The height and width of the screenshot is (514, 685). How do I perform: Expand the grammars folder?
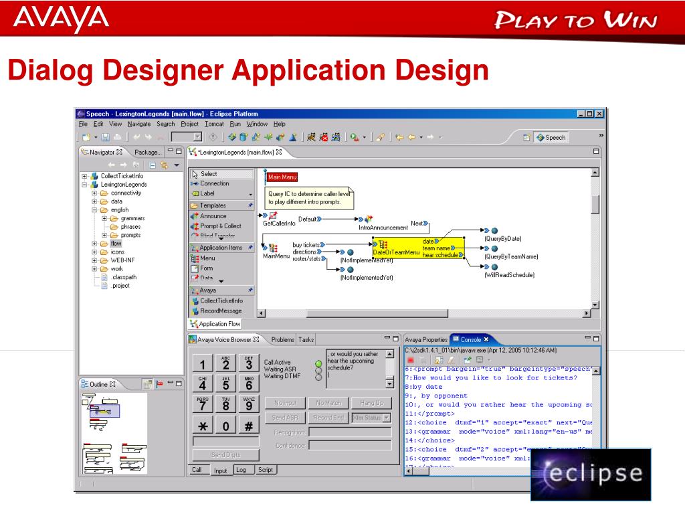[104, 218]
